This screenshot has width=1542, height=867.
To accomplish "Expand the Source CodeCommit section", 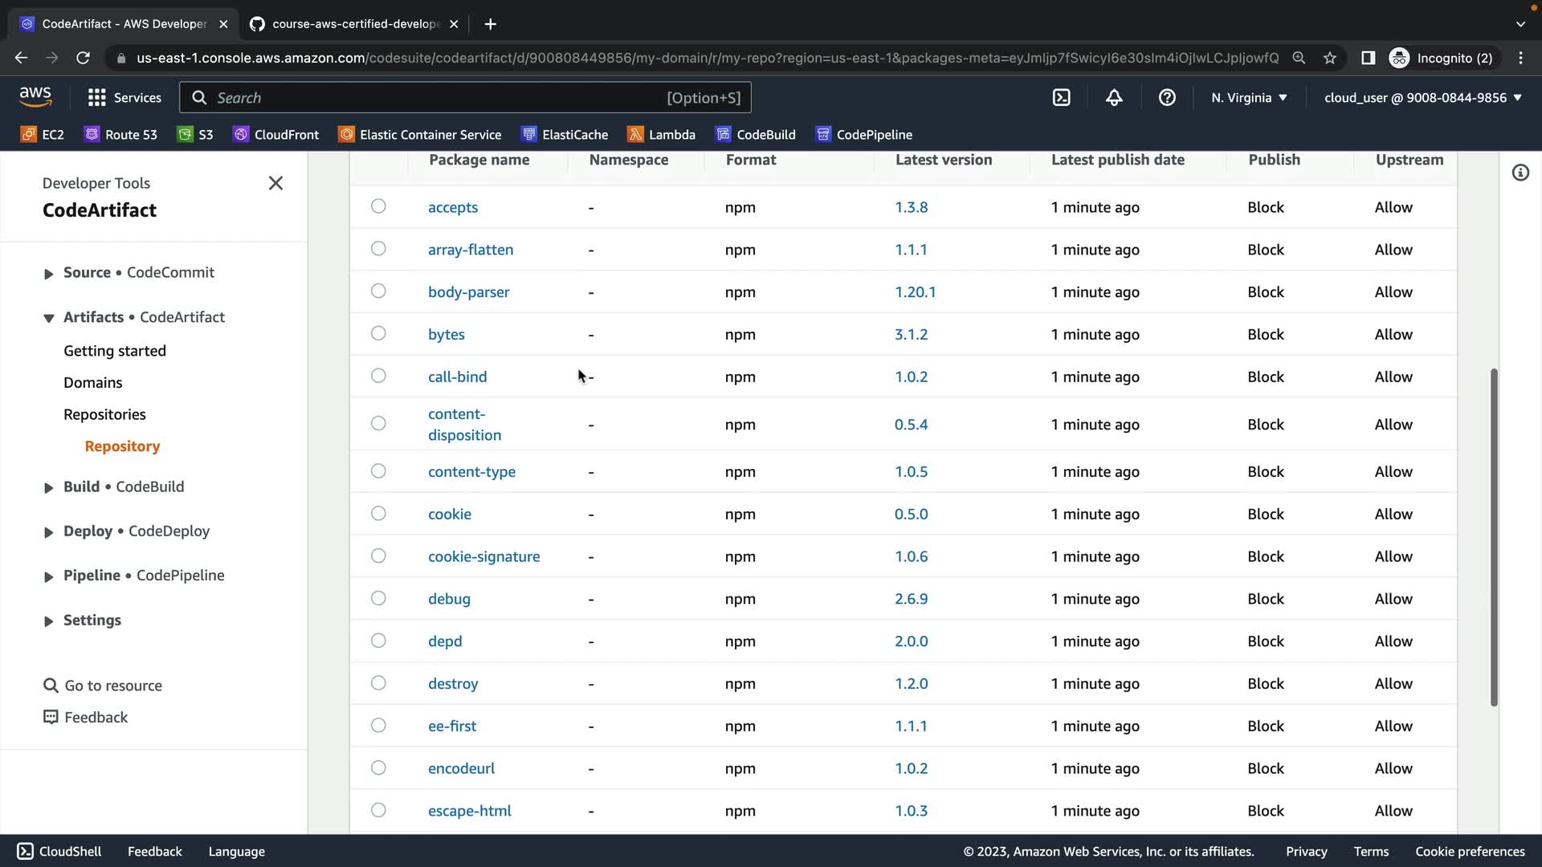I will point(49,274).
